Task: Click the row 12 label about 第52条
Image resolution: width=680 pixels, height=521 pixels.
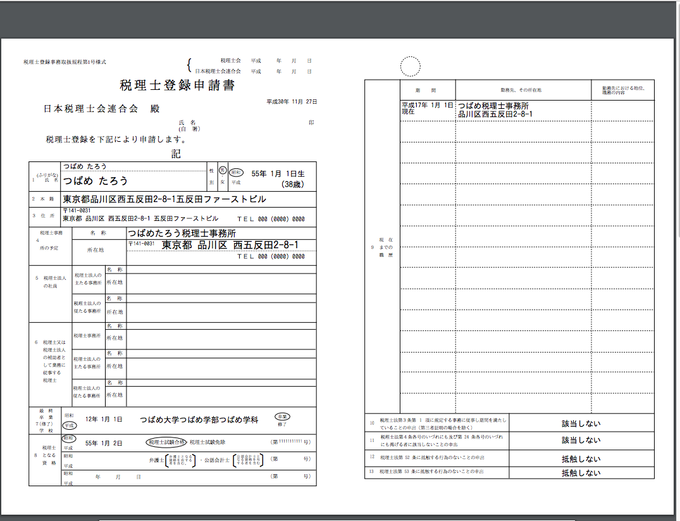Action: click(x=432, y=457)
